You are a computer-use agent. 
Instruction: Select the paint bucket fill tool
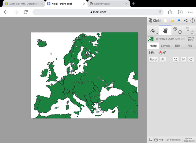click(x=153, y=31)
